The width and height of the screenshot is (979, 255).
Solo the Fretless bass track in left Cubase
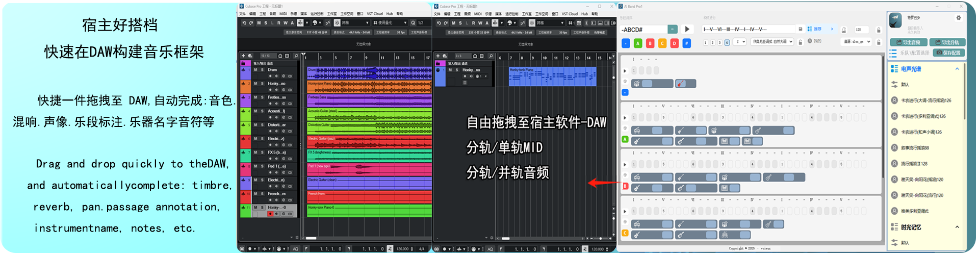click(262, 97)
